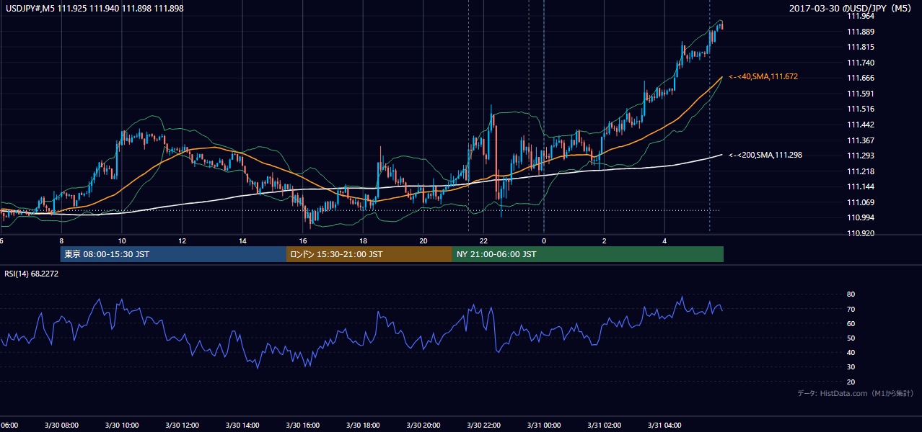Click RSI axis level 50

pyautogui.click(x=851, y=338)
